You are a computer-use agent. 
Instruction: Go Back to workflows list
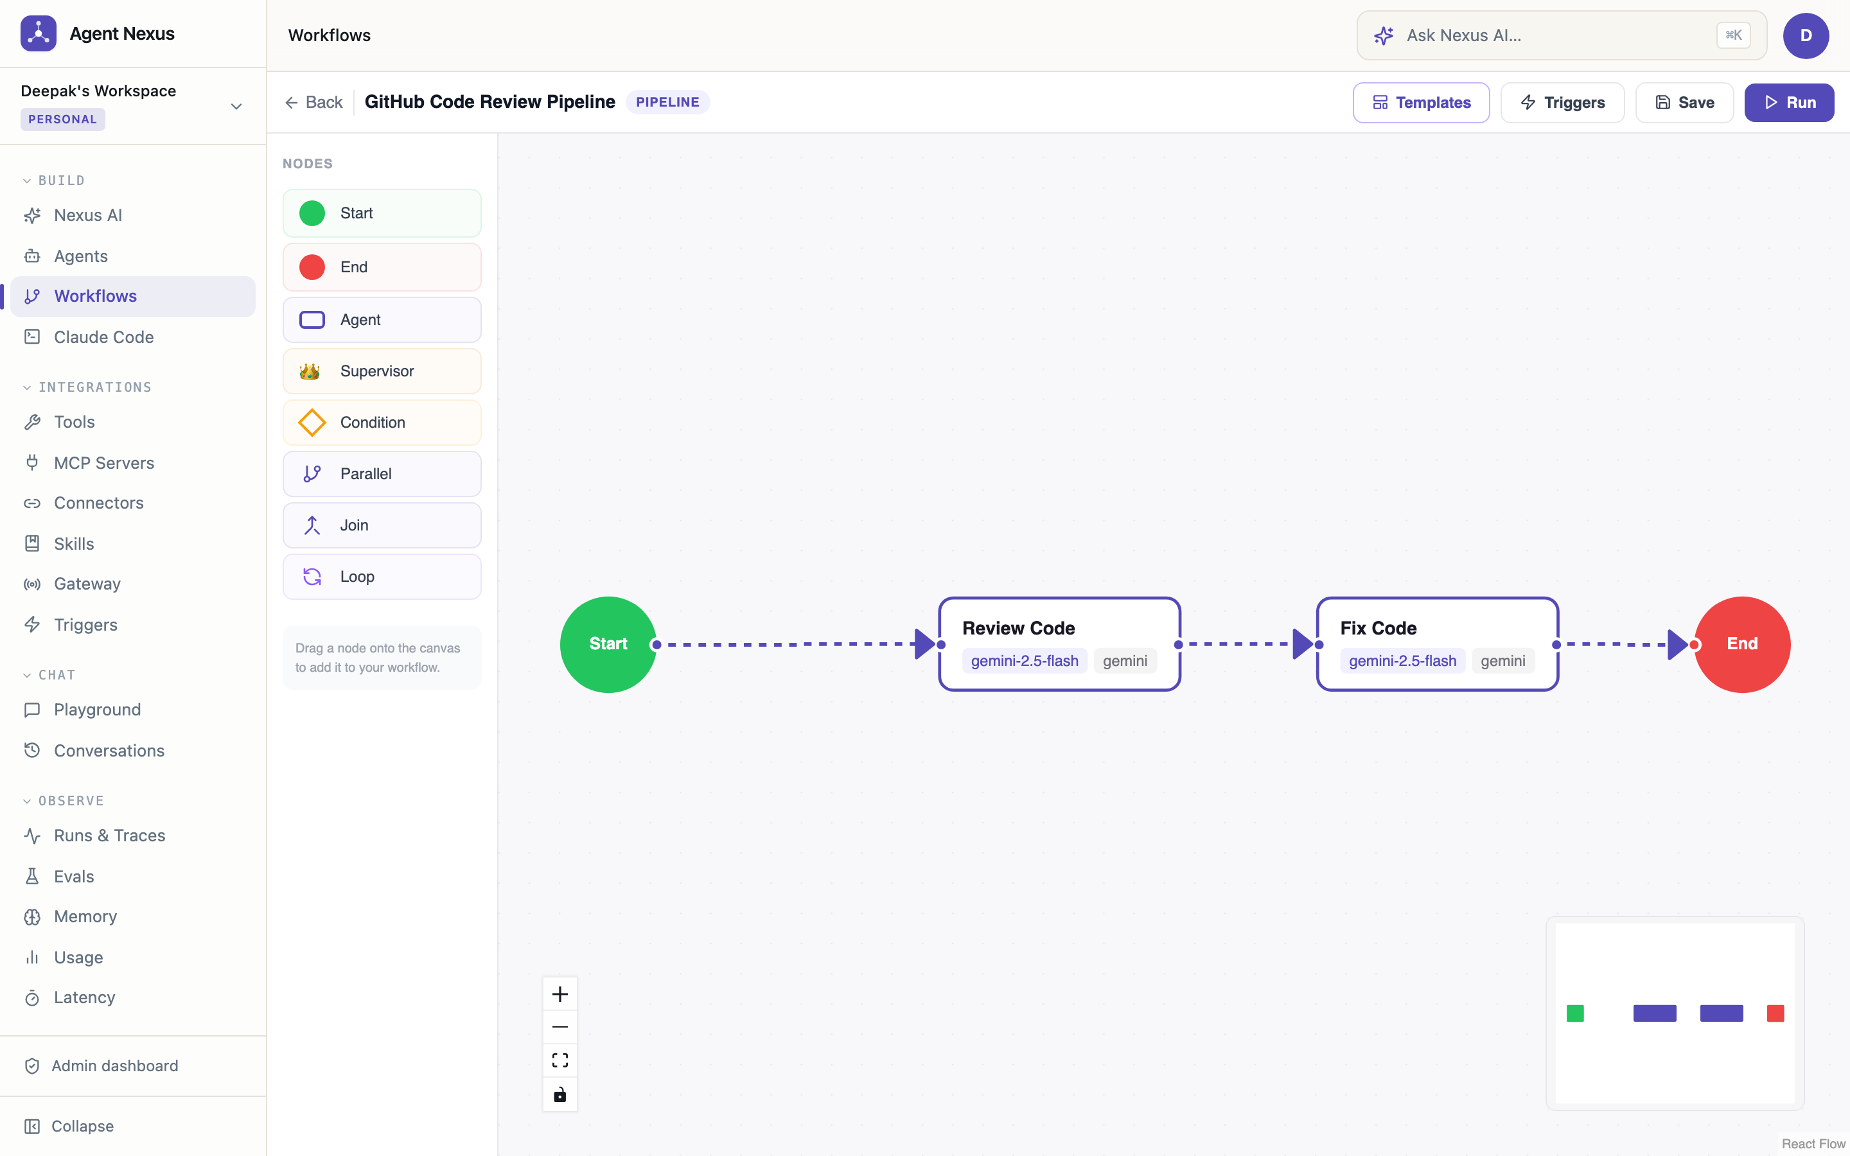coord(313,103)
